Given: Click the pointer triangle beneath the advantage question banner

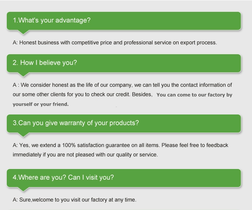Looking at the screenshot, I should [x=23, y=32].
